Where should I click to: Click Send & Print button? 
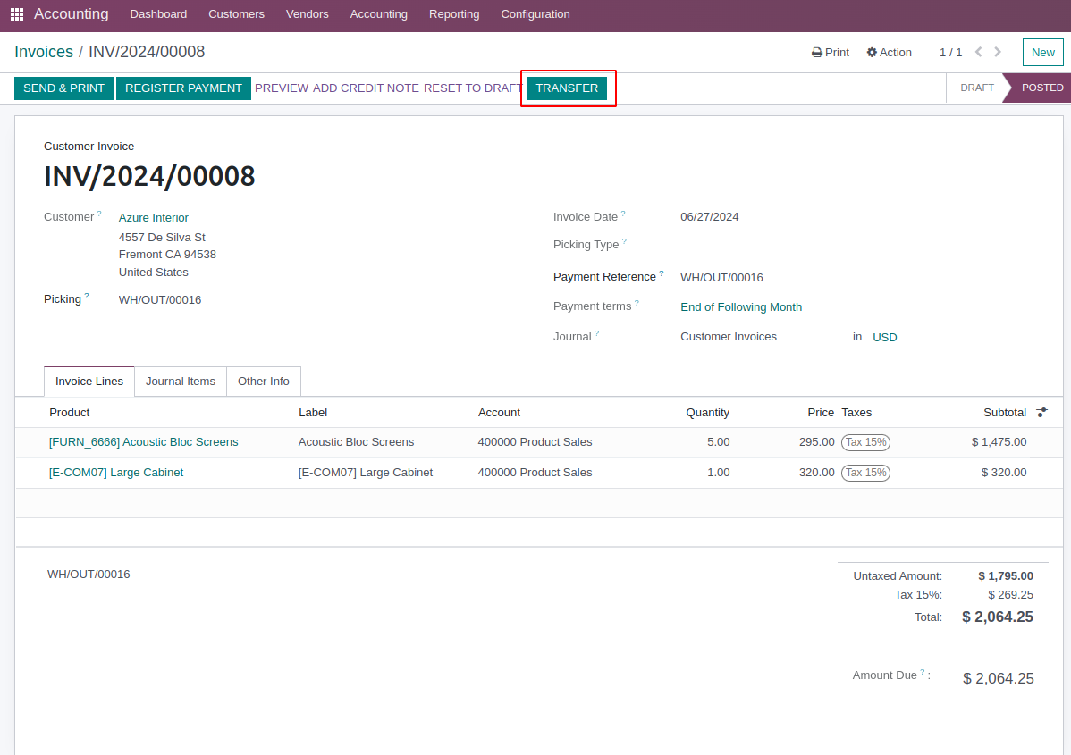point(63,88)
